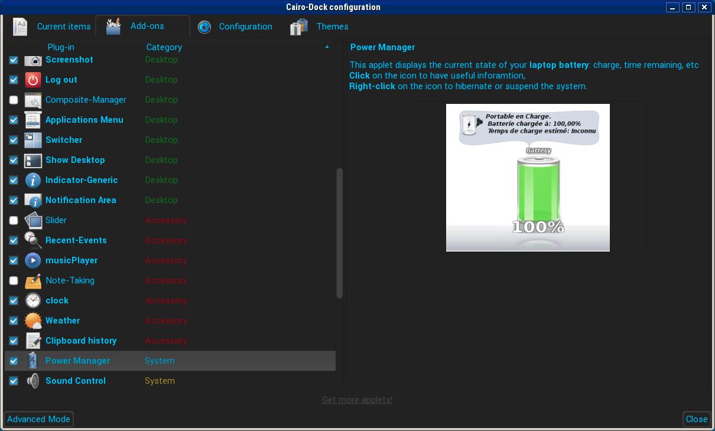Viewport: 715px width, 431px height.
Task: Select the Weather applet sun icon
Action: point(33,321)
